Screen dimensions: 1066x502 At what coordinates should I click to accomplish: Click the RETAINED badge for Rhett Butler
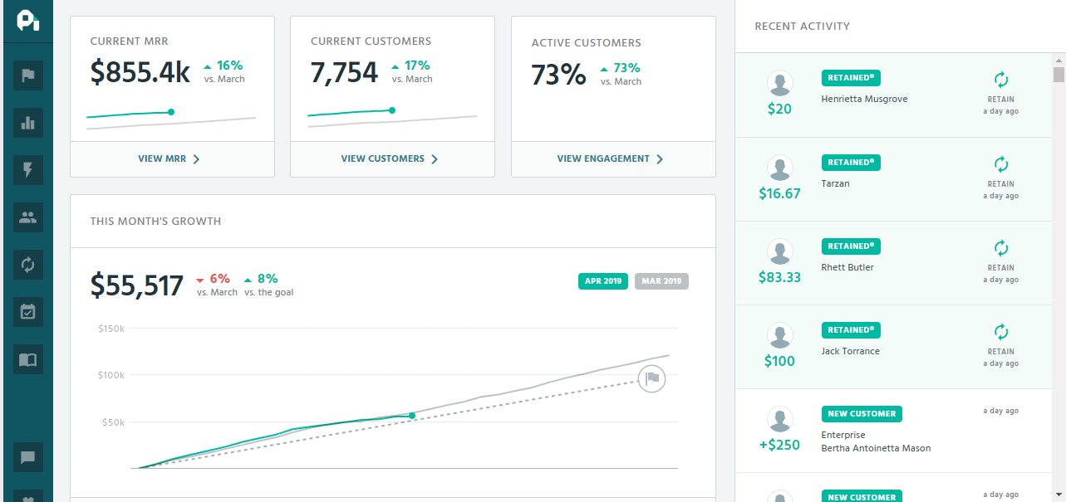[851, 246]
